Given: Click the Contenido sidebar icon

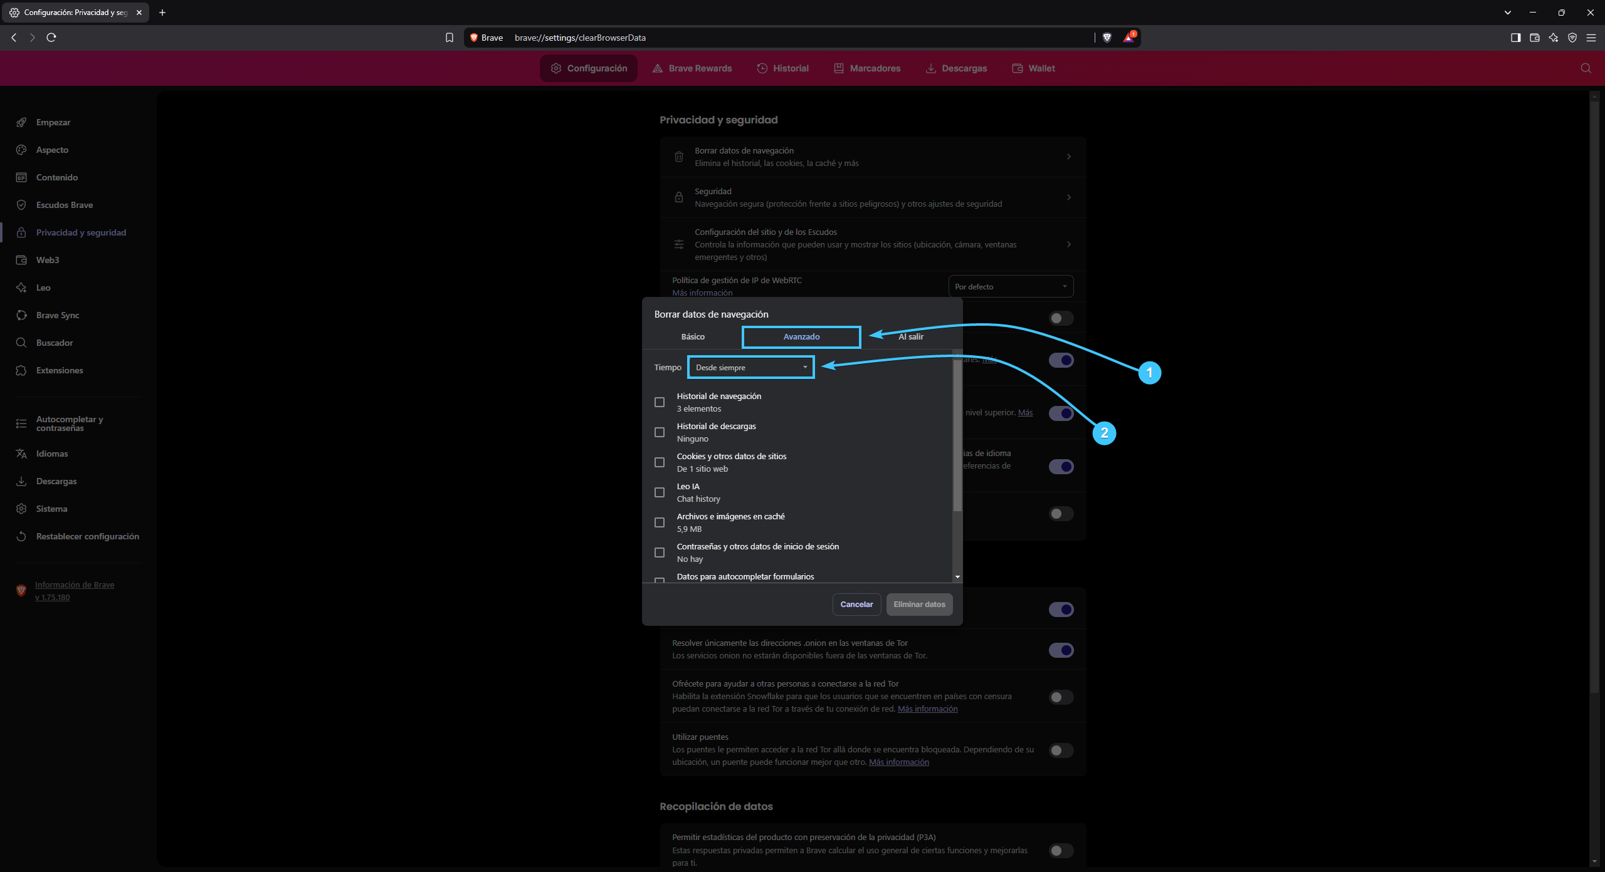Looking at the screenshot, I should [x=21, y=177].
